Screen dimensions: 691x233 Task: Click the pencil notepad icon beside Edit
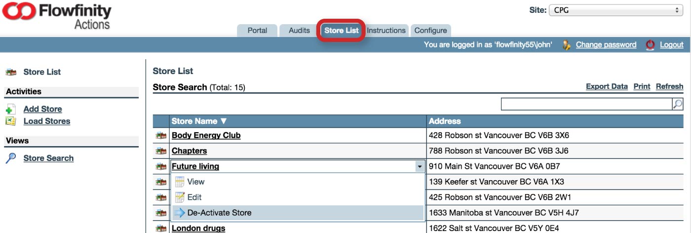pos(180,197)
